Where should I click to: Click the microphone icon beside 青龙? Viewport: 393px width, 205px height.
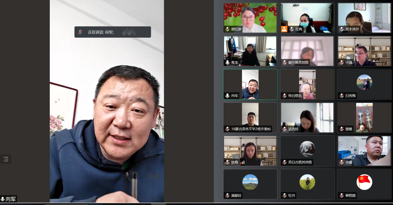tap(227, 62)
